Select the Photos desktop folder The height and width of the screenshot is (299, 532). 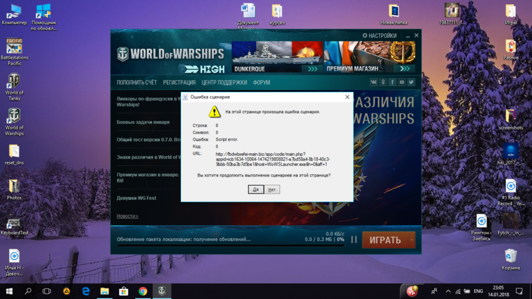tap(14, 190)
